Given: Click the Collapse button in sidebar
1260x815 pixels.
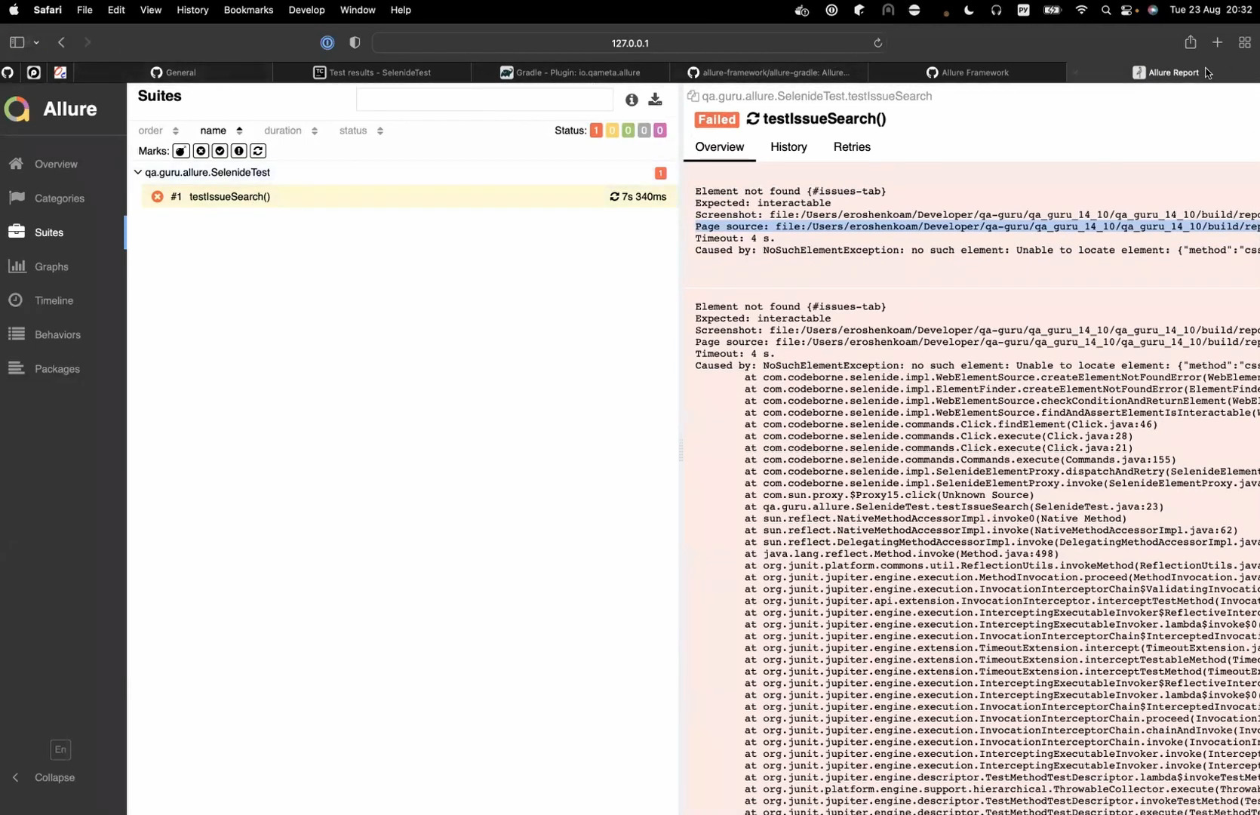Looking at the screenshot, I should coord(53,777).
